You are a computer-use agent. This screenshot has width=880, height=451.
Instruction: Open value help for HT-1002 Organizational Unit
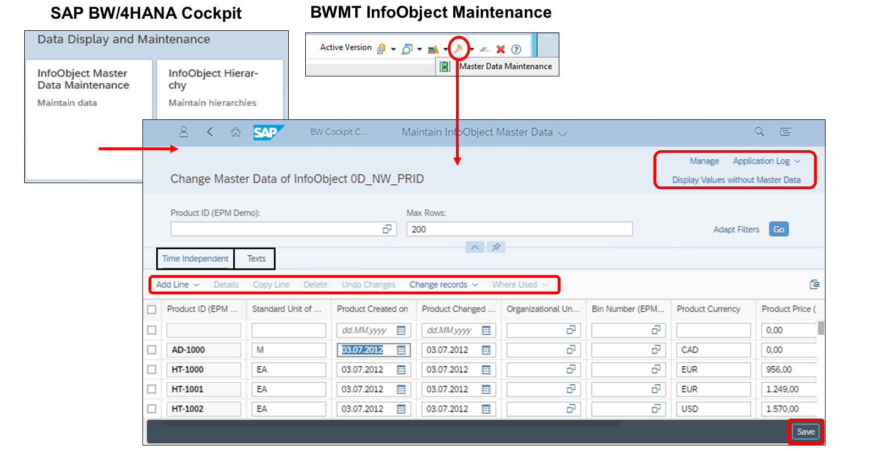pos(571,409)
